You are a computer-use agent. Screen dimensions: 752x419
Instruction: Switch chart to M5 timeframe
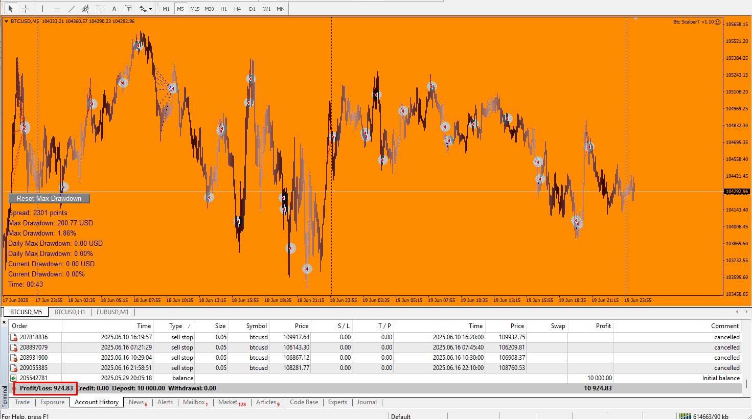180,9
